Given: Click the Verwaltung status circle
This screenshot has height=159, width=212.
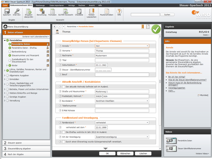Looking at the screenshot, I should (x=7, y=101).
